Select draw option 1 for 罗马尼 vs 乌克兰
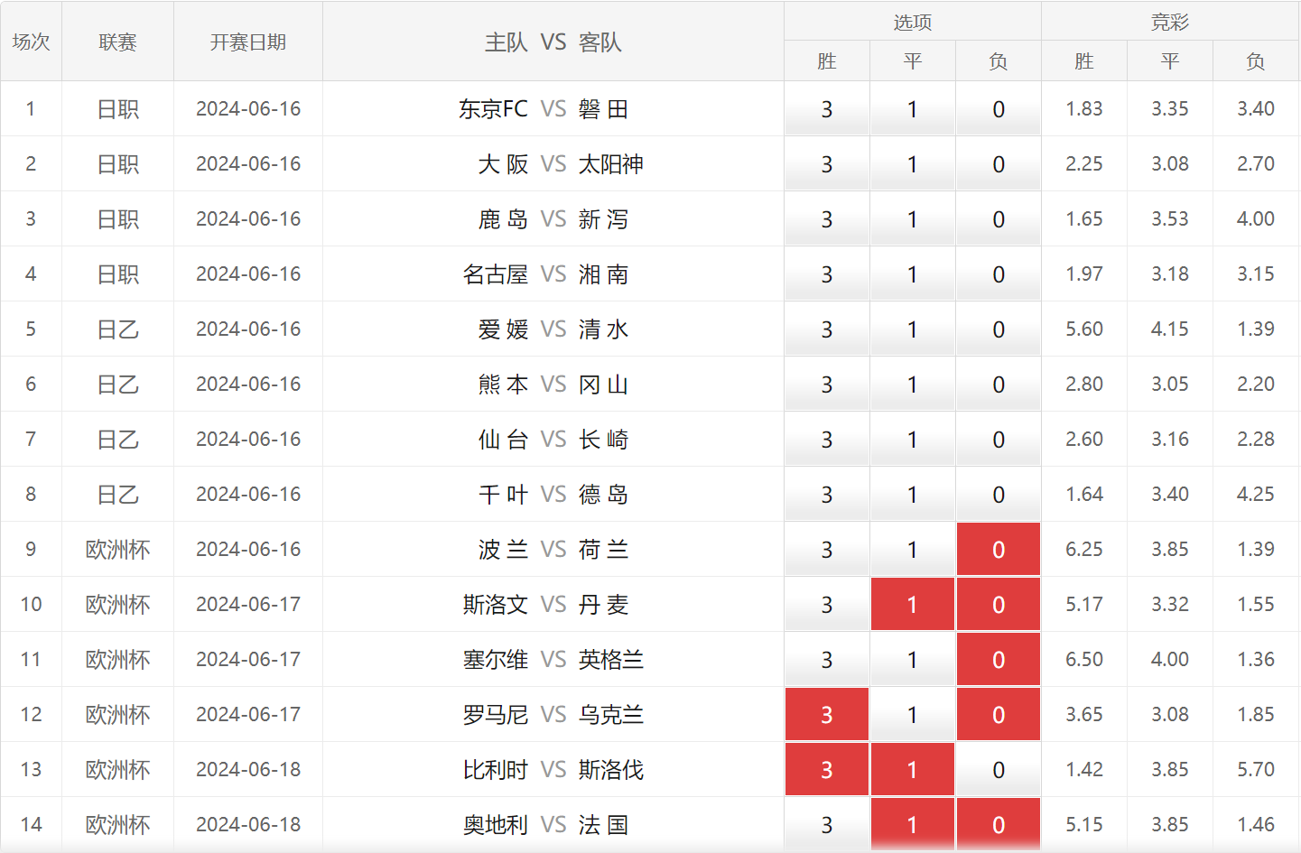Viewport: 1301px width, 853px height. (913, 715)
